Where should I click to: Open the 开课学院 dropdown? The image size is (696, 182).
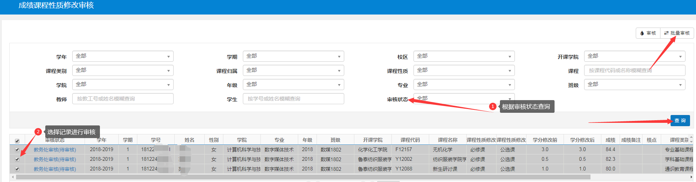[634, 57]
